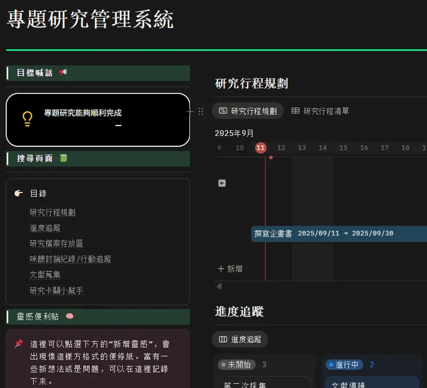The image size is (427, 388).
Task: Click the 進度追蹤 database heading
Action: pyautogui.click(x=239, y=312)
